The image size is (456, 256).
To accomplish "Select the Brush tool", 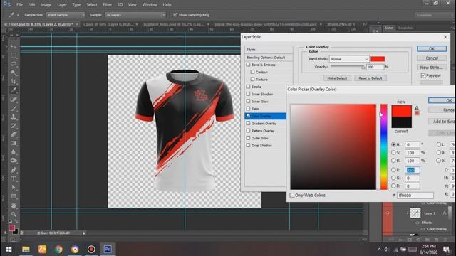I will click(x=14, y=108).
